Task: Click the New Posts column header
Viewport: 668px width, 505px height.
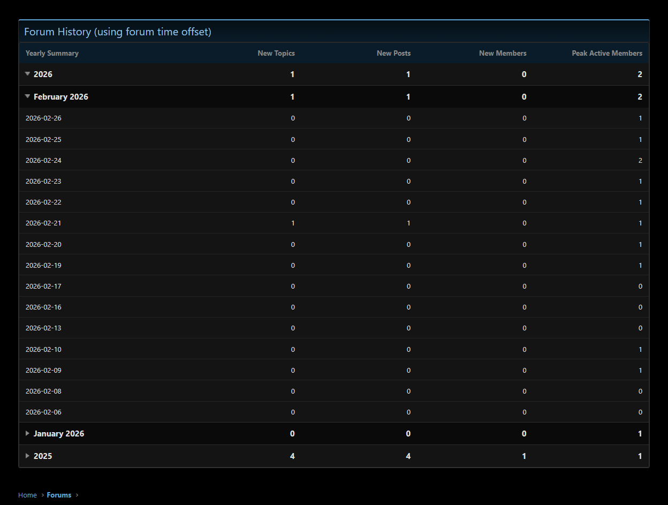Action: tap(393, 53)
